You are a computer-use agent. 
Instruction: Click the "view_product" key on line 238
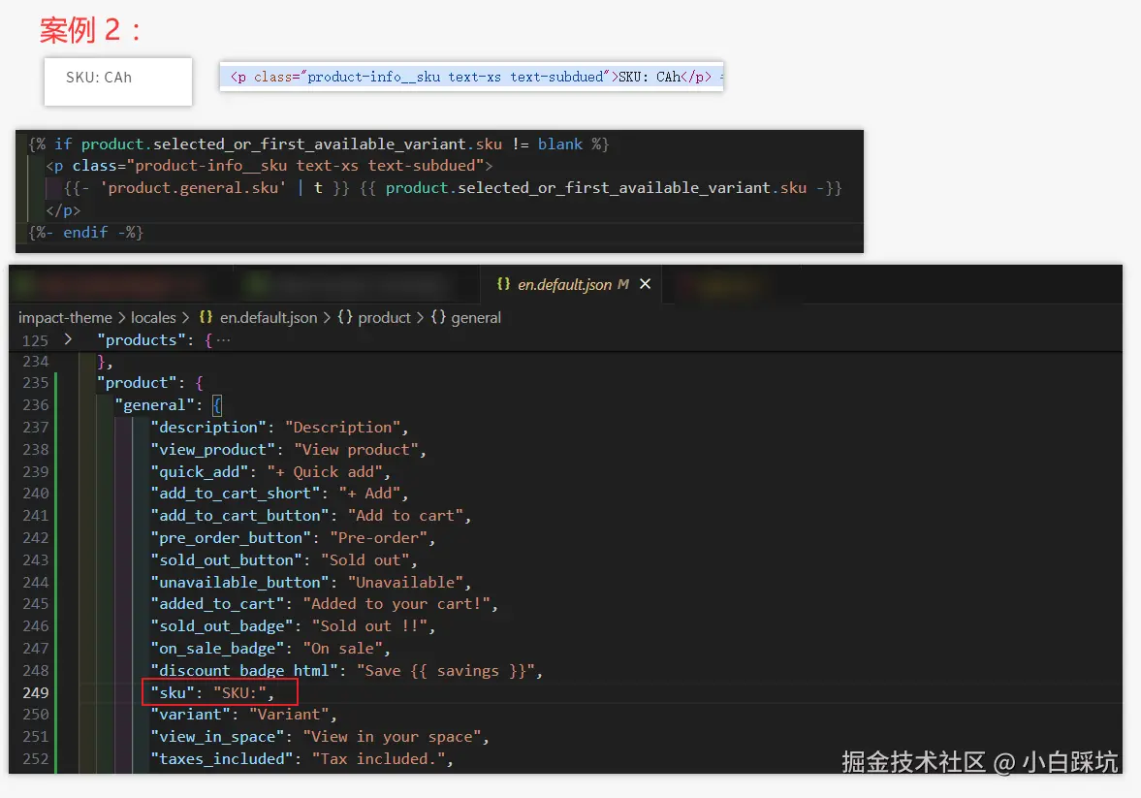(212, 450)
